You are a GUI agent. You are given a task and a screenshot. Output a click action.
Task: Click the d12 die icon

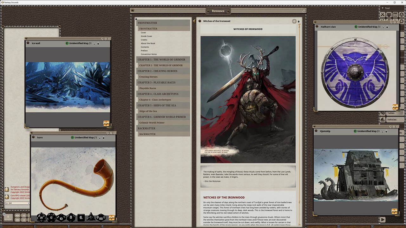click(51, 218)
